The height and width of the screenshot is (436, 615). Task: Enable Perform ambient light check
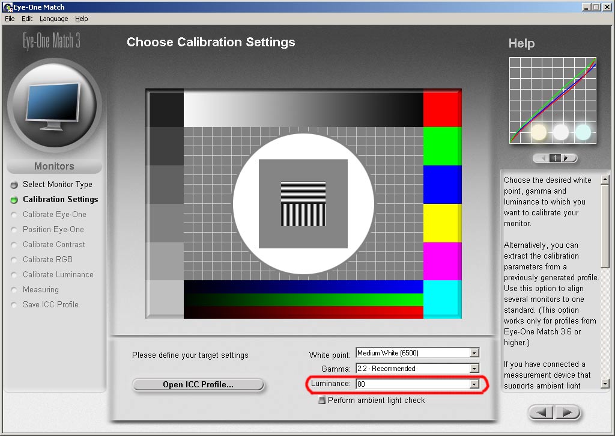tap(322, 401)
